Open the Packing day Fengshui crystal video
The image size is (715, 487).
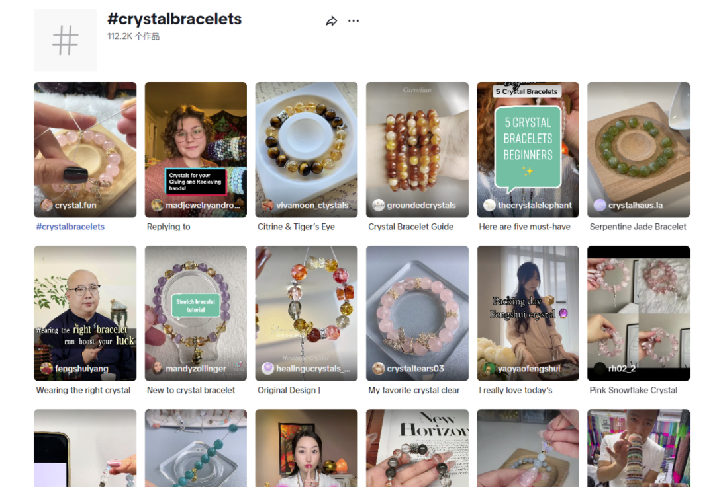[528, 311]
